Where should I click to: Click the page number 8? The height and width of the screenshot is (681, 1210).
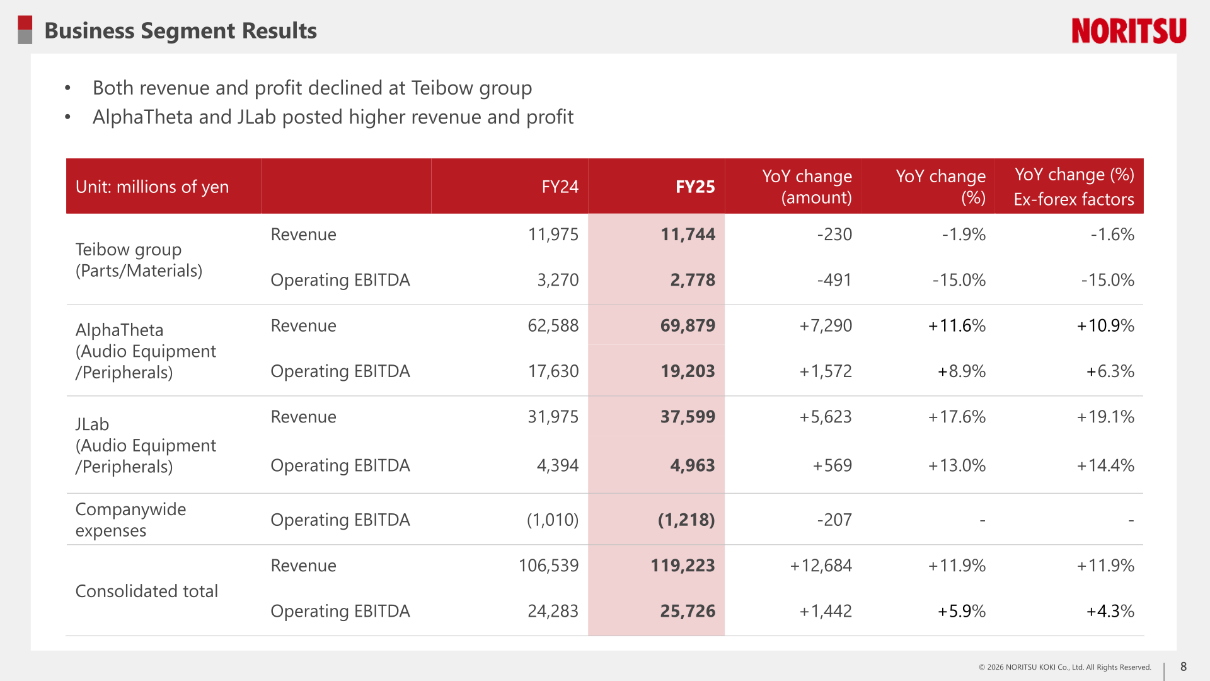point(1184,666)
